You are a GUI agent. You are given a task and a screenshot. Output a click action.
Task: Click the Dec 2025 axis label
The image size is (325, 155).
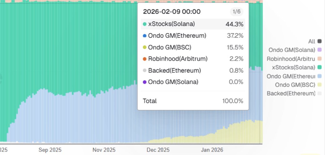tap(157, 150)
